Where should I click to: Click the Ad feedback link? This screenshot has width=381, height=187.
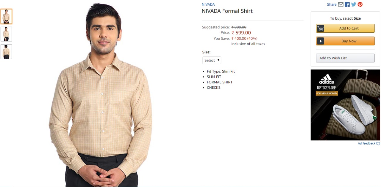366,143
